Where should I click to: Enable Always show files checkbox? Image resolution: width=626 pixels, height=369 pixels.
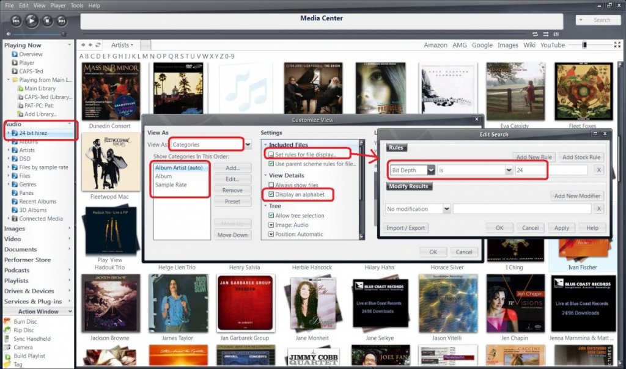pyautogui.click(x=271, y=185)
